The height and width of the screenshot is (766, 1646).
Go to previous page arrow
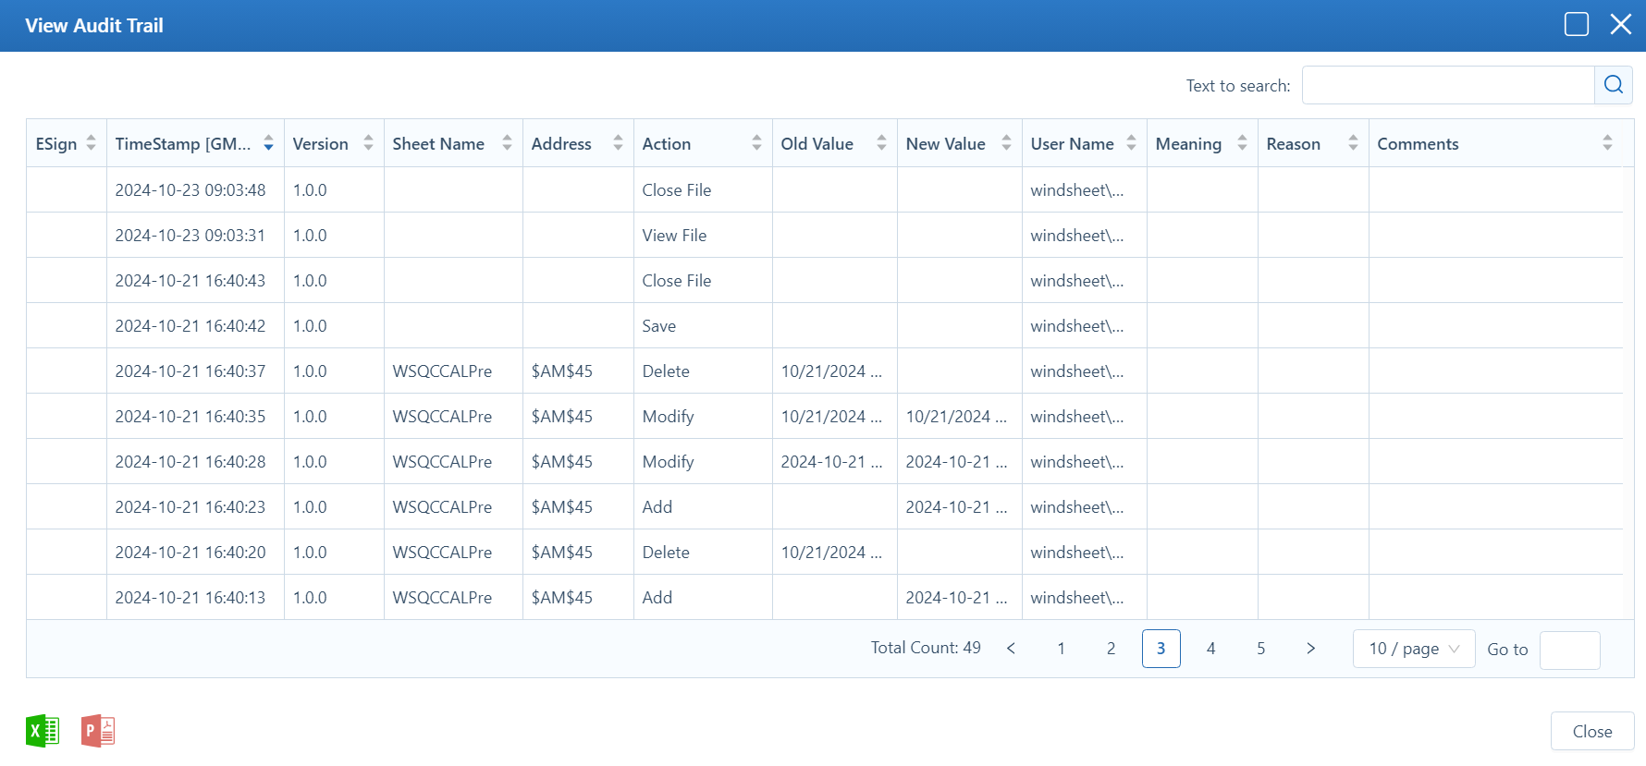coord(1011,649)
